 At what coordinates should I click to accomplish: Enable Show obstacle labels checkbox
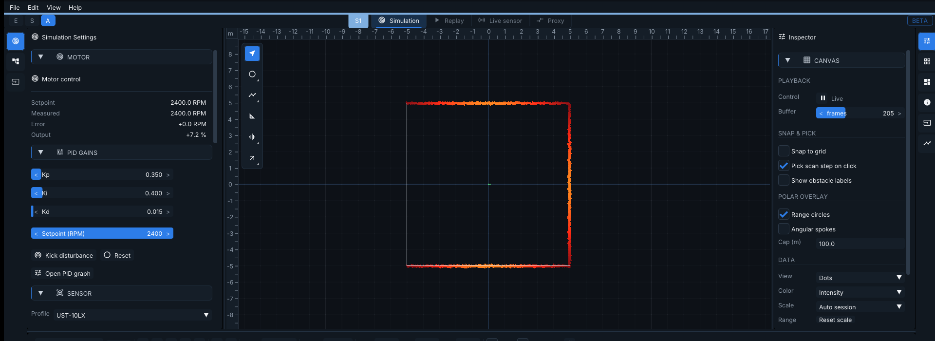click(784, 180)
